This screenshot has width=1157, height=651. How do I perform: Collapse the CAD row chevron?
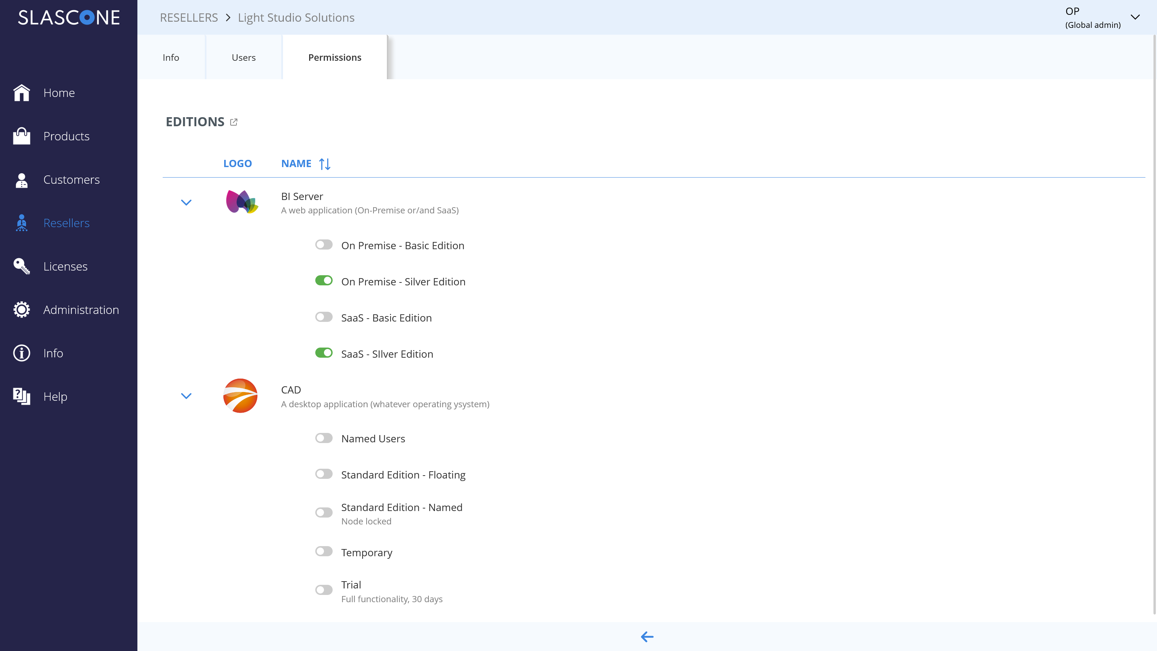[186, 396]
